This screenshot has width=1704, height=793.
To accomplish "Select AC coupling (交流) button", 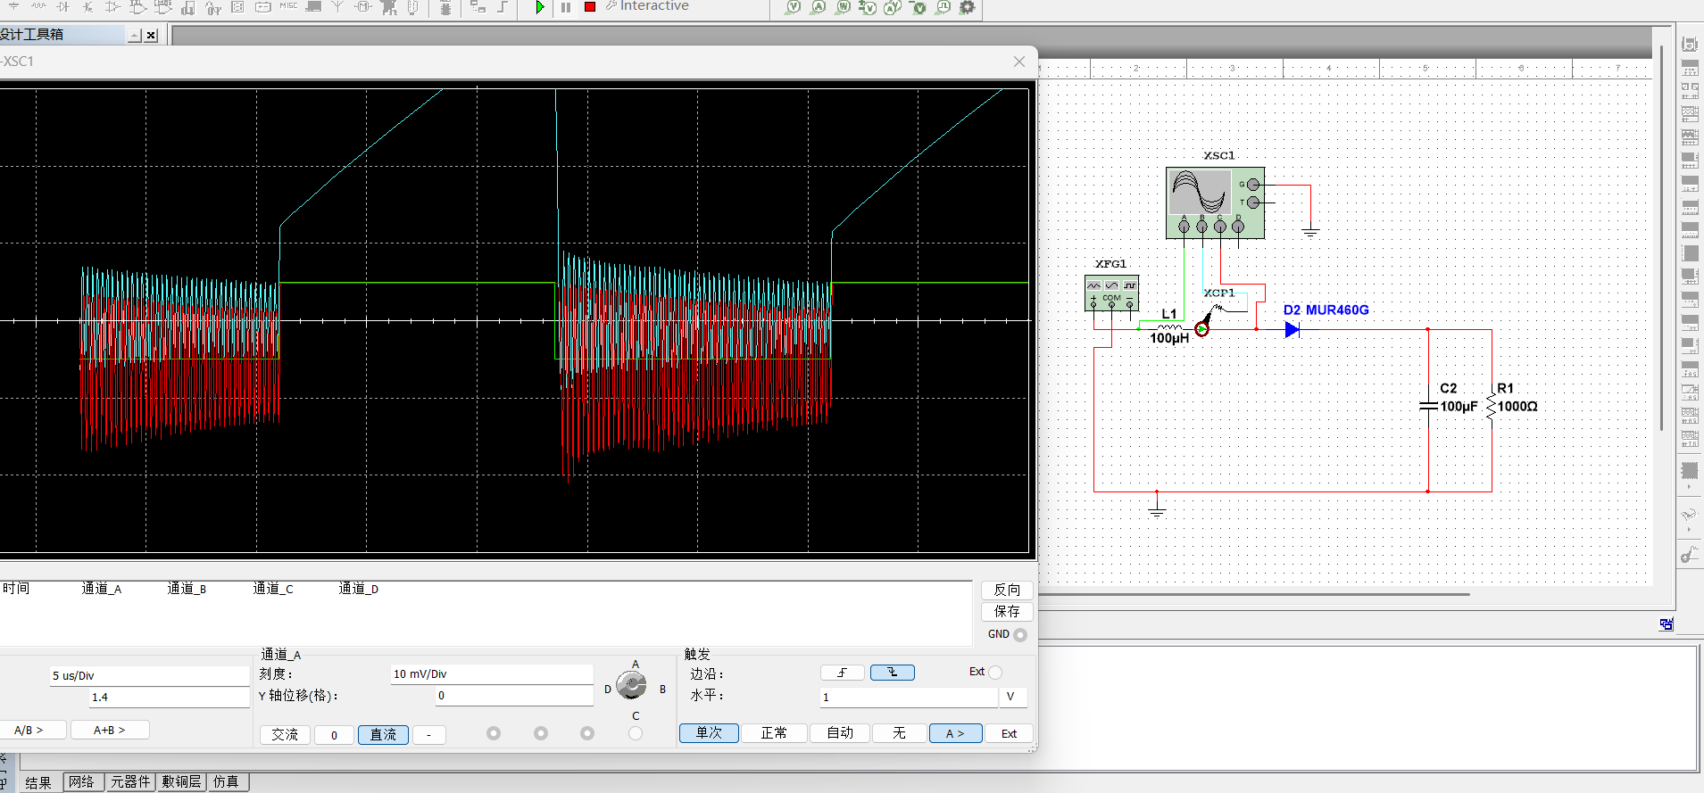I will pyautogui.click(x=285, y=734).
